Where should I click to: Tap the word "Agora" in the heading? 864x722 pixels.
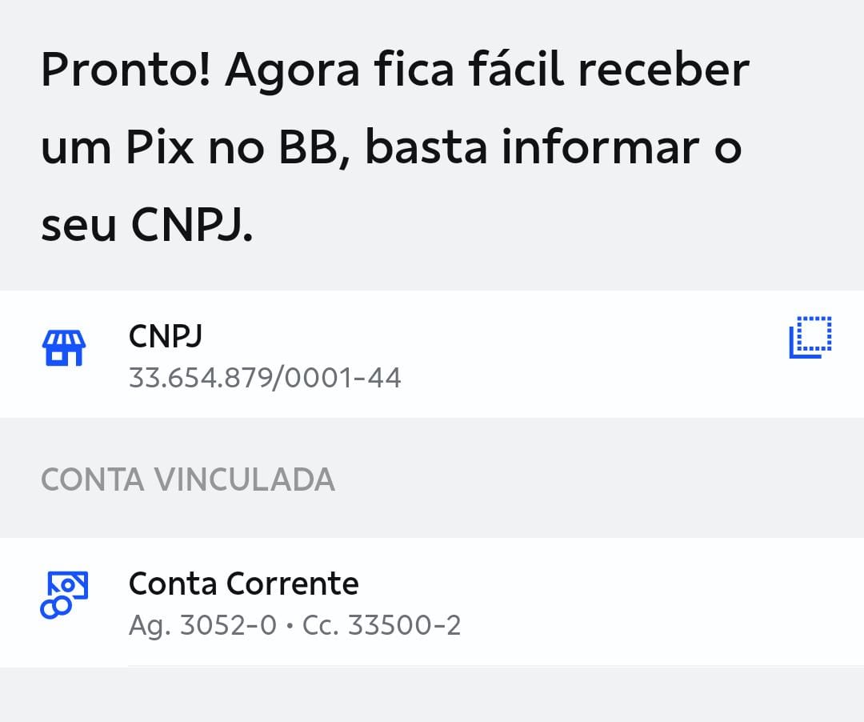292,70
